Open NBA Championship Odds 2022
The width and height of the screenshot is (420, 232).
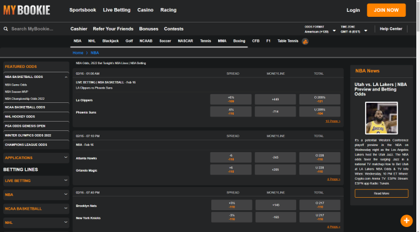(x=24, y=99)
